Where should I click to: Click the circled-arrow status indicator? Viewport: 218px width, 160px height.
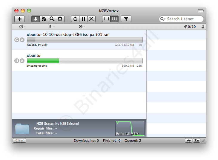81,27
